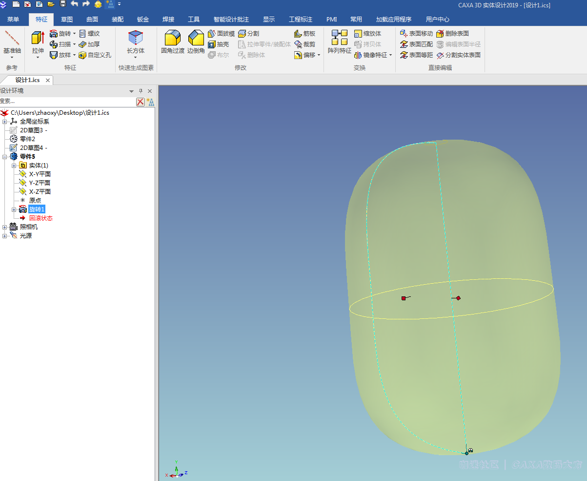Use the 加厚 thicken tool
Viewport: 587px width, 481px height.
pos(89,44)
